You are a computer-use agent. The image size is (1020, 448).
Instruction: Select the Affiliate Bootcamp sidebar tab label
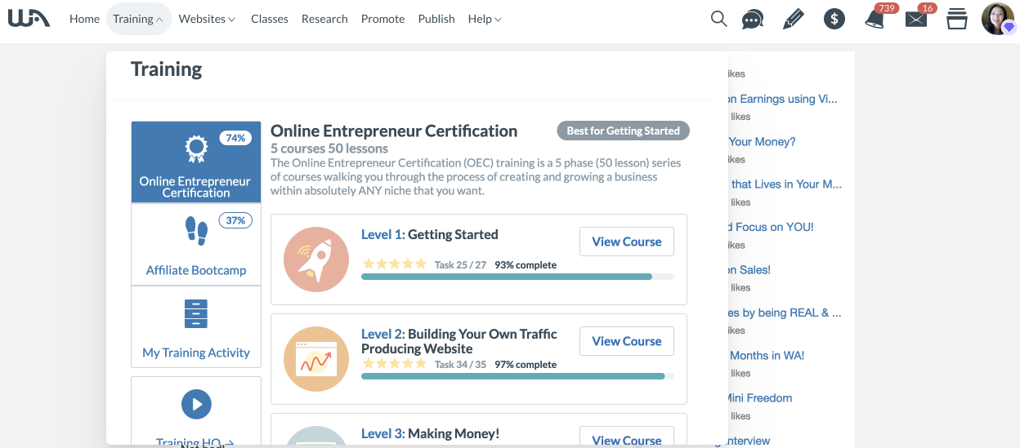pyautogui.click(x=196, y=270)
